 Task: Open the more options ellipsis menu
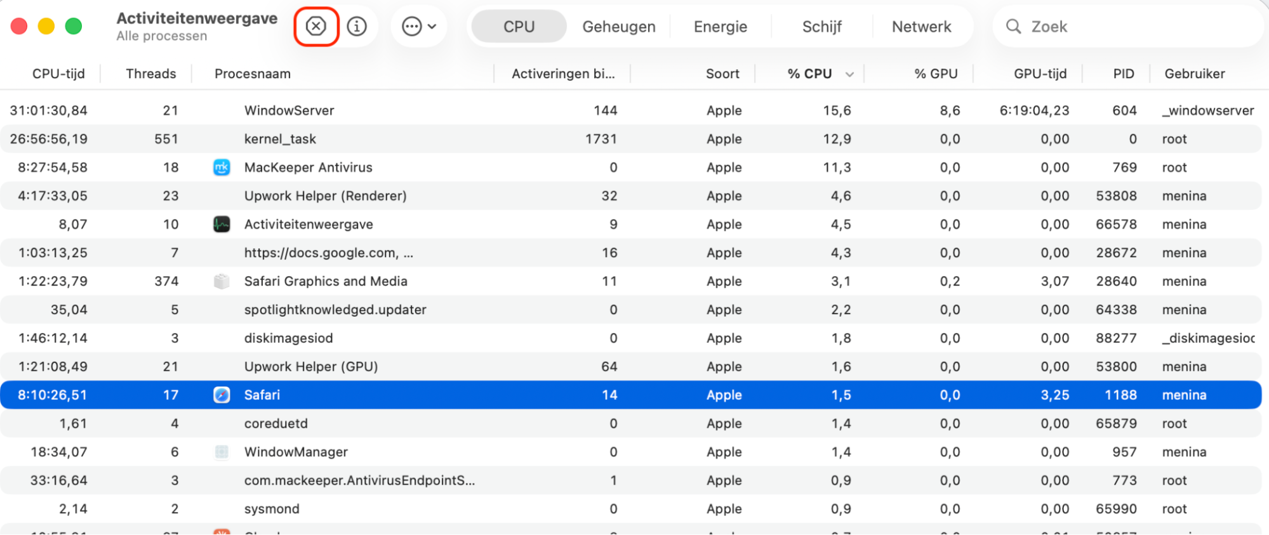pos(419,26)
